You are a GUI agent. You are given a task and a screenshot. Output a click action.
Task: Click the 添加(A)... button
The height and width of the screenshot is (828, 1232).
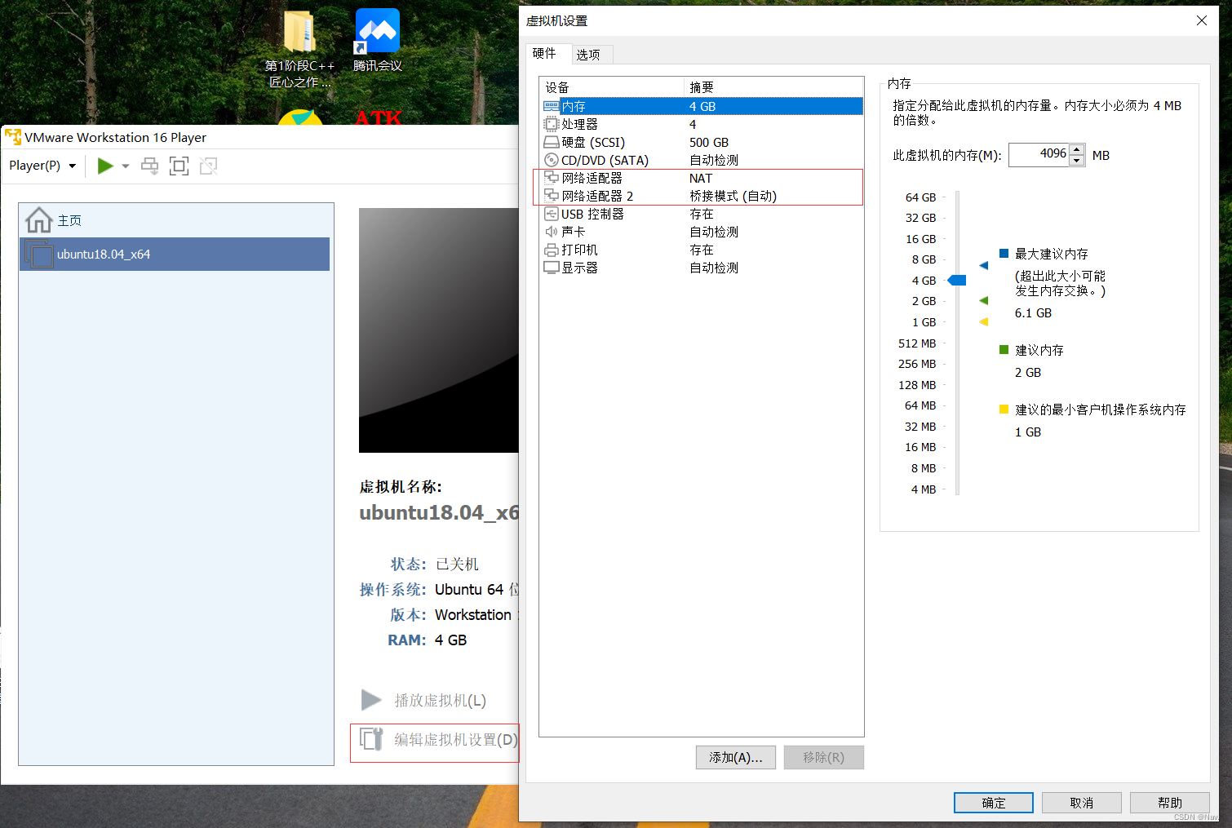click(736, 757)
